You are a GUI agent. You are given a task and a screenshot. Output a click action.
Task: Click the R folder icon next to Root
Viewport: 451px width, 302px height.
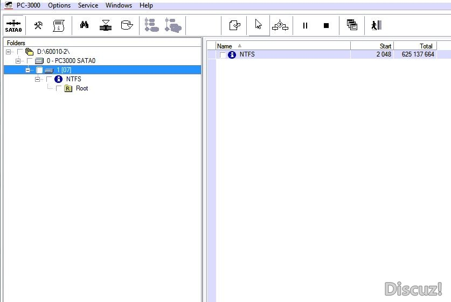[x=68, y=88]
